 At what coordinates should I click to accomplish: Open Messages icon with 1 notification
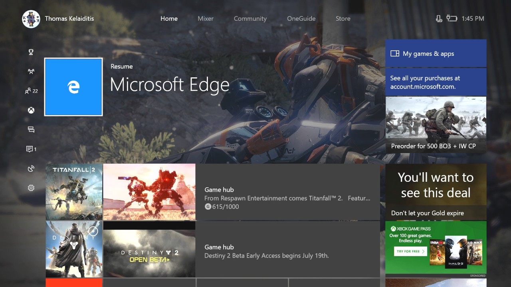tap(31, 149)
